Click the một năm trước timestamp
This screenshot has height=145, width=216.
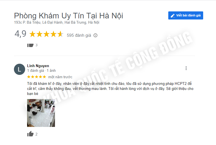click(x=60, y=77)
